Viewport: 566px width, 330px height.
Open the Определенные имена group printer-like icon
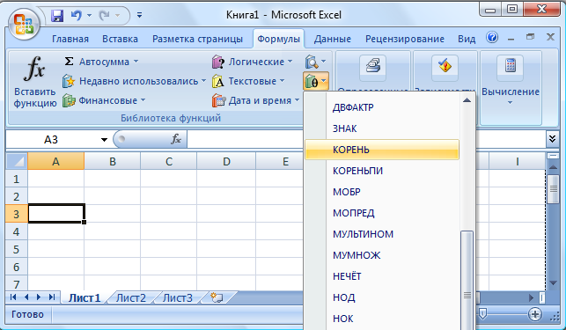pos(372,67)
